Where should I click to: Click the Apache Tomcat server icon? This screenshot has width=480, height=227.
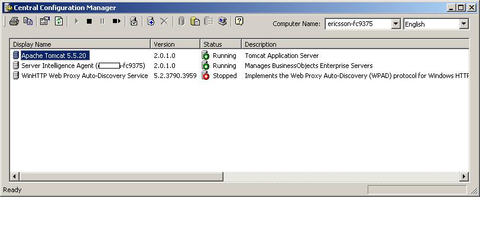click(x=16, y=56)
